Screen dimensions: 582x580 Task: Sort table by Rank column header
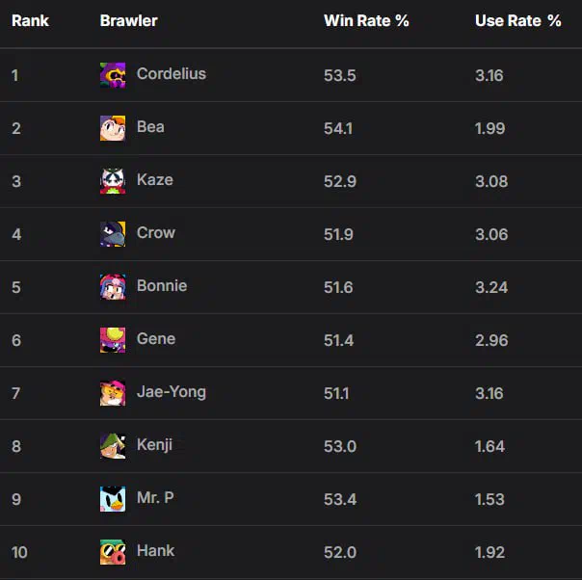pyautogui.click(x=30, y=21)
